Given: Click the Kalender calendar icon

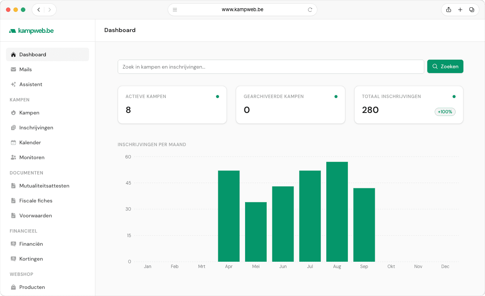Looking at the screenshot, I should (x=13, y=142).
